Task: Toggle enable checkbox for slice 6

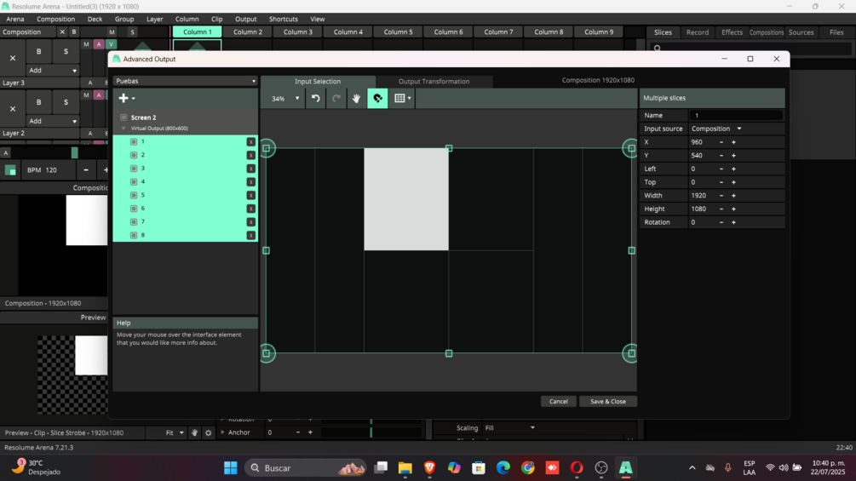Action: point(134,209)
